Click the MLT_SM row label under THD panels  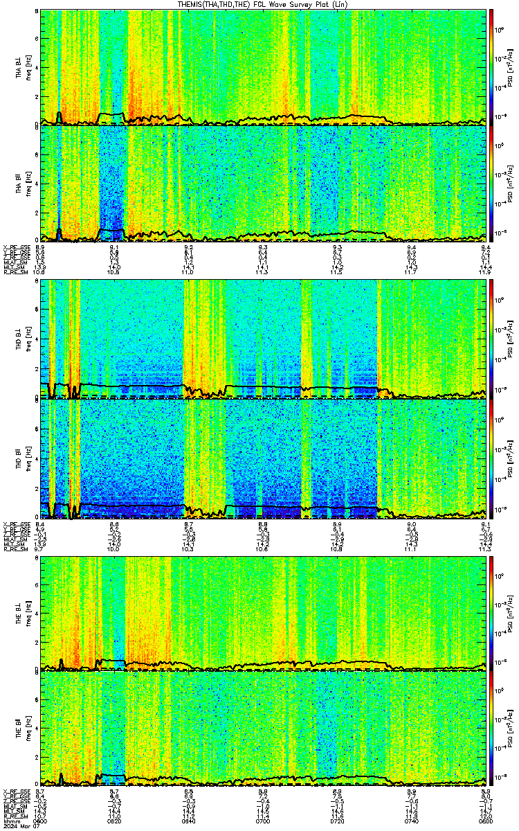click(12, 545)
